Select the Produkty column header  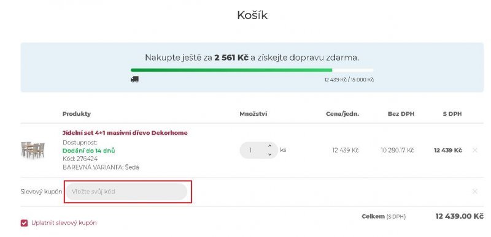click(x=77, y=114)
